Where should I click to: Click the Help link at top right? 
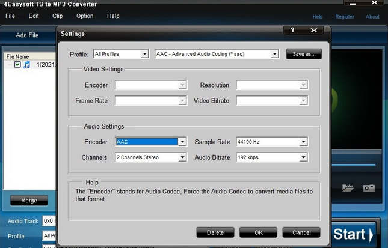click(x=318, y=17)
